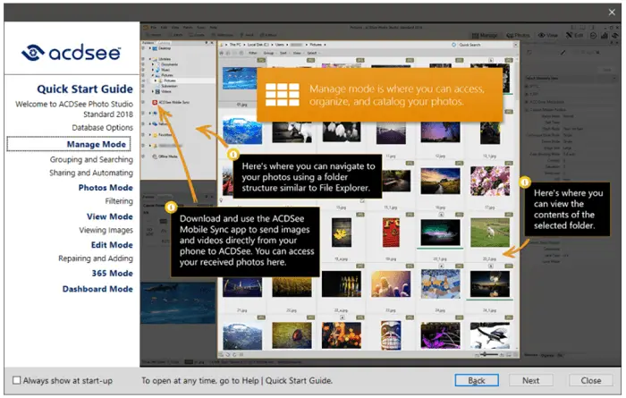Click the red poster thumbnail
The height and width of the screenshot is (398, 626).
click(391, 233)
